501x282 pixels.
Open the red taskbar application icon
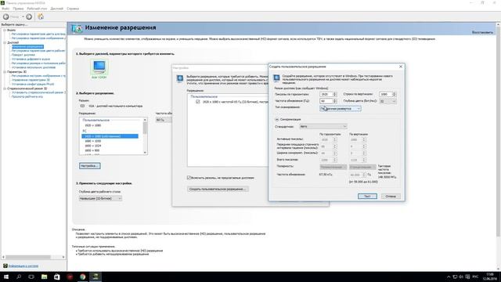pos(70,277)
